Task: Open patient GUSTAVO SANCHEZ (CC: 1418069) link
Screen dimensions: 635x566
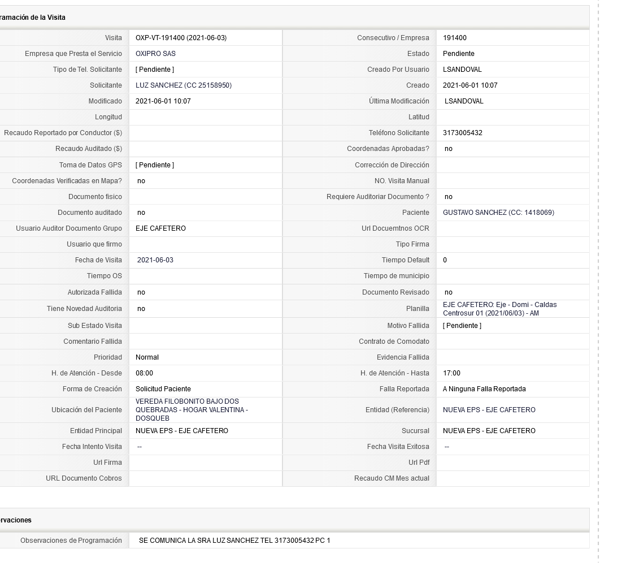Action: pos(498,213)
